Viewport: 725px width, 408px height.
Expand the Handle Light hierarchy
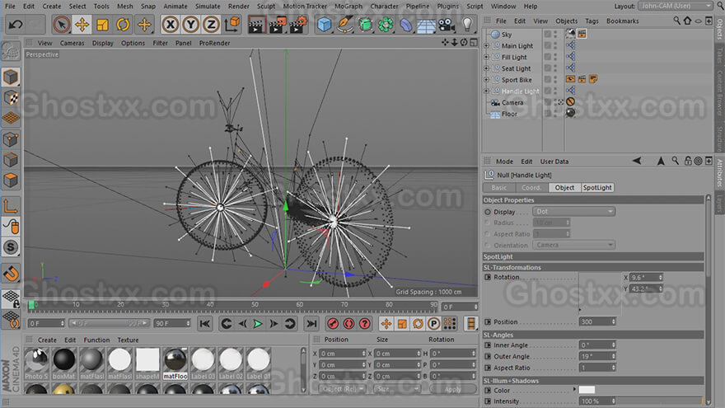click(x=486, y=91)
